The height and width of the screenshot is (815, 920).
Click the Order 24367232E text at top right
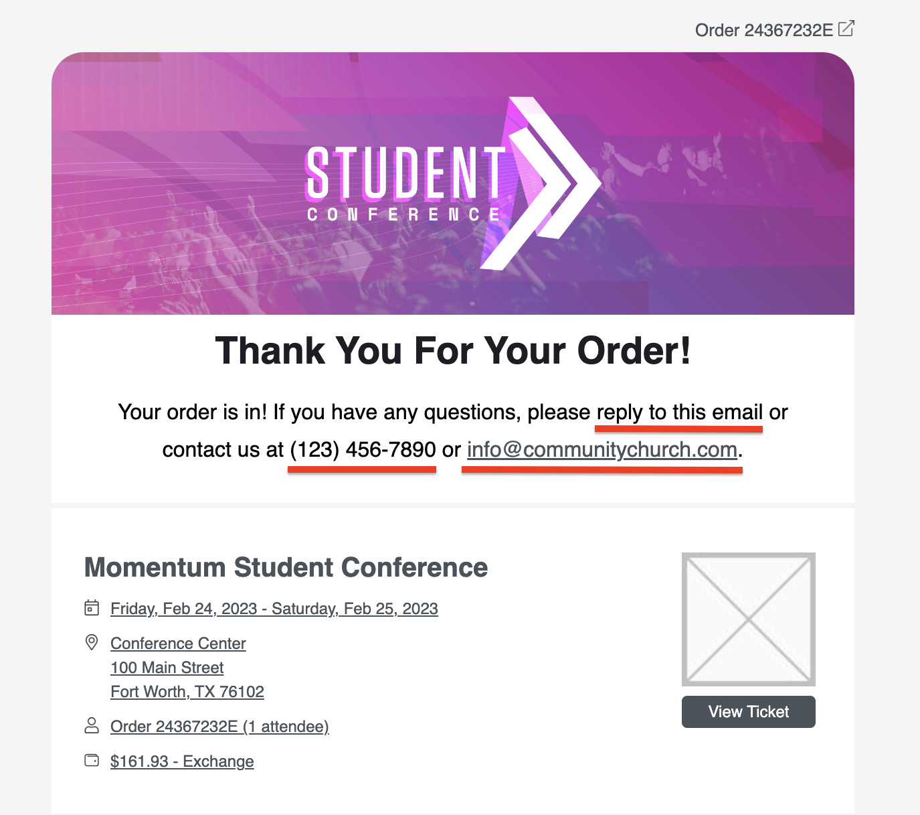click(764, 30)
